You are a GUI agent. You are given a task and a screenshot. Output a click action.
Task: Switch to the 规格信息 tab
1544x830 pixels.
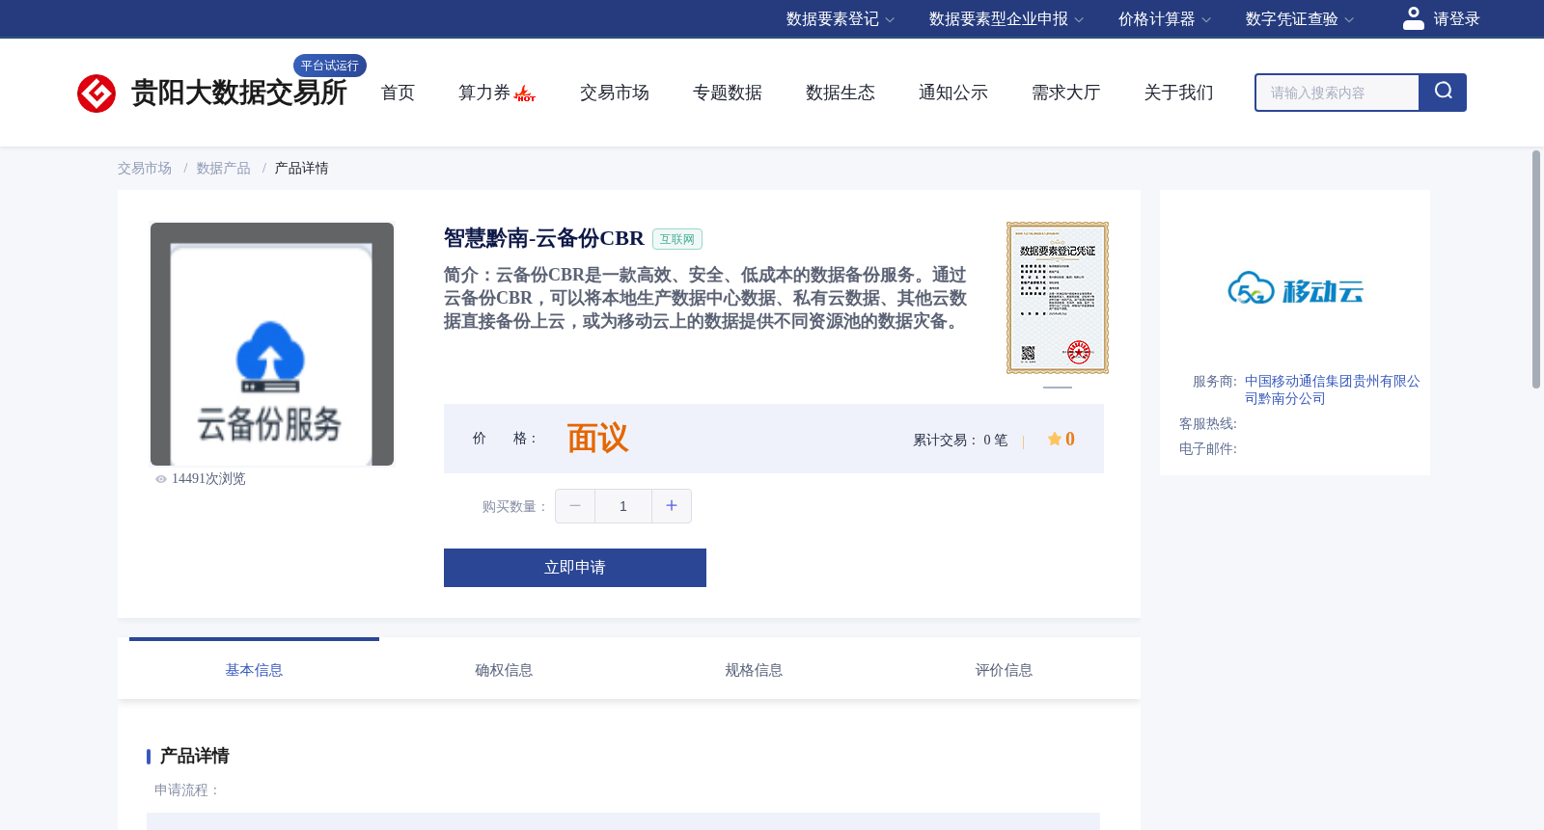tap(754, 670)
